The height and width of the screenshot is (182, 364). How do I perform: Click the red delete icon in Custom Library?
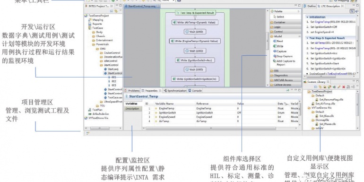click(x=344, y=87)
